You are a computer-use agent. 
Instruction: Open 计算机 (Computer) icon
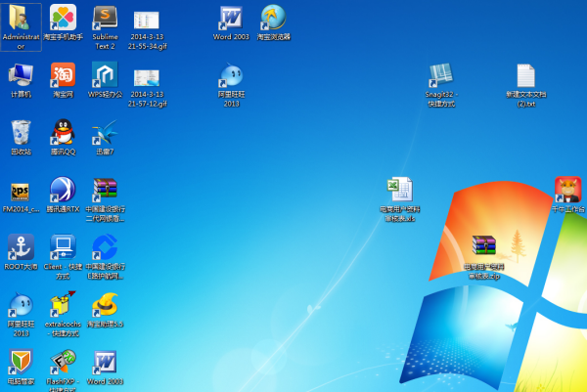coord(21,80)
